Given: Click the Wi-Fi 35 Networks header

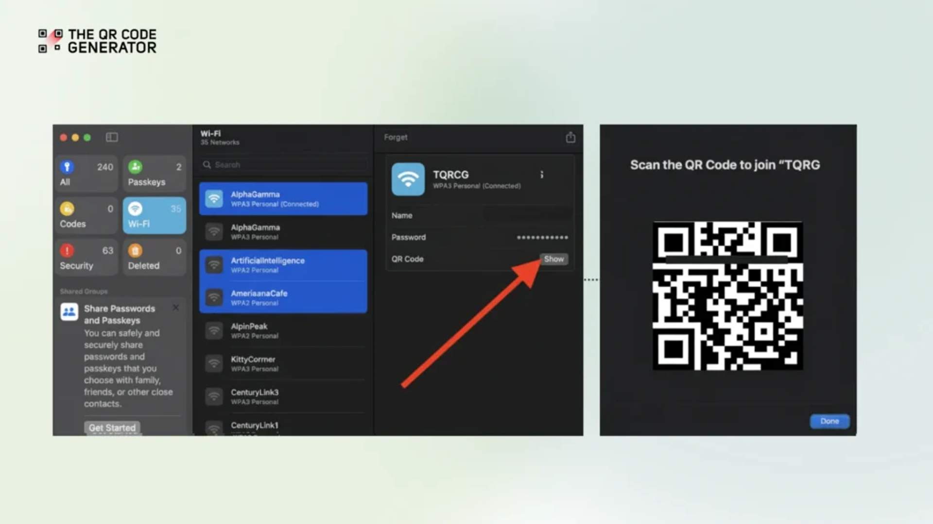Looking at the screenshot, I should [220, 138].
